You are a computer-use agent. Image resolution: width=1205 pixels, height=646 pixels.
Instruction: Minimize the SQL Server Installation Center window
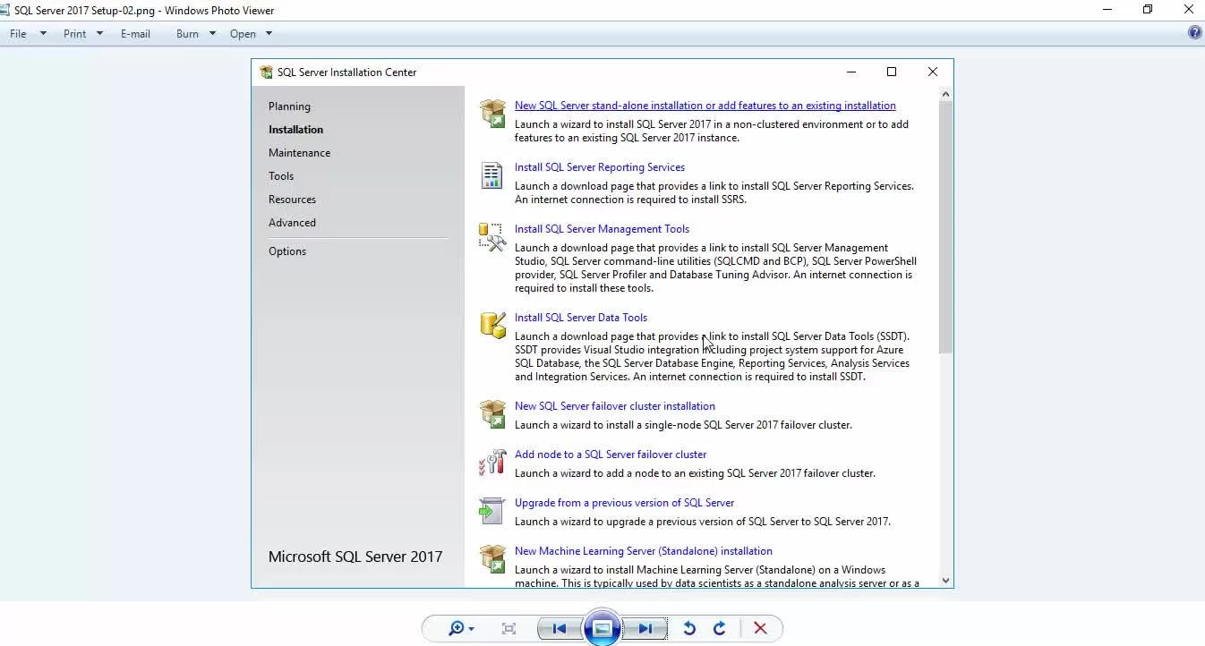(851, 72)
